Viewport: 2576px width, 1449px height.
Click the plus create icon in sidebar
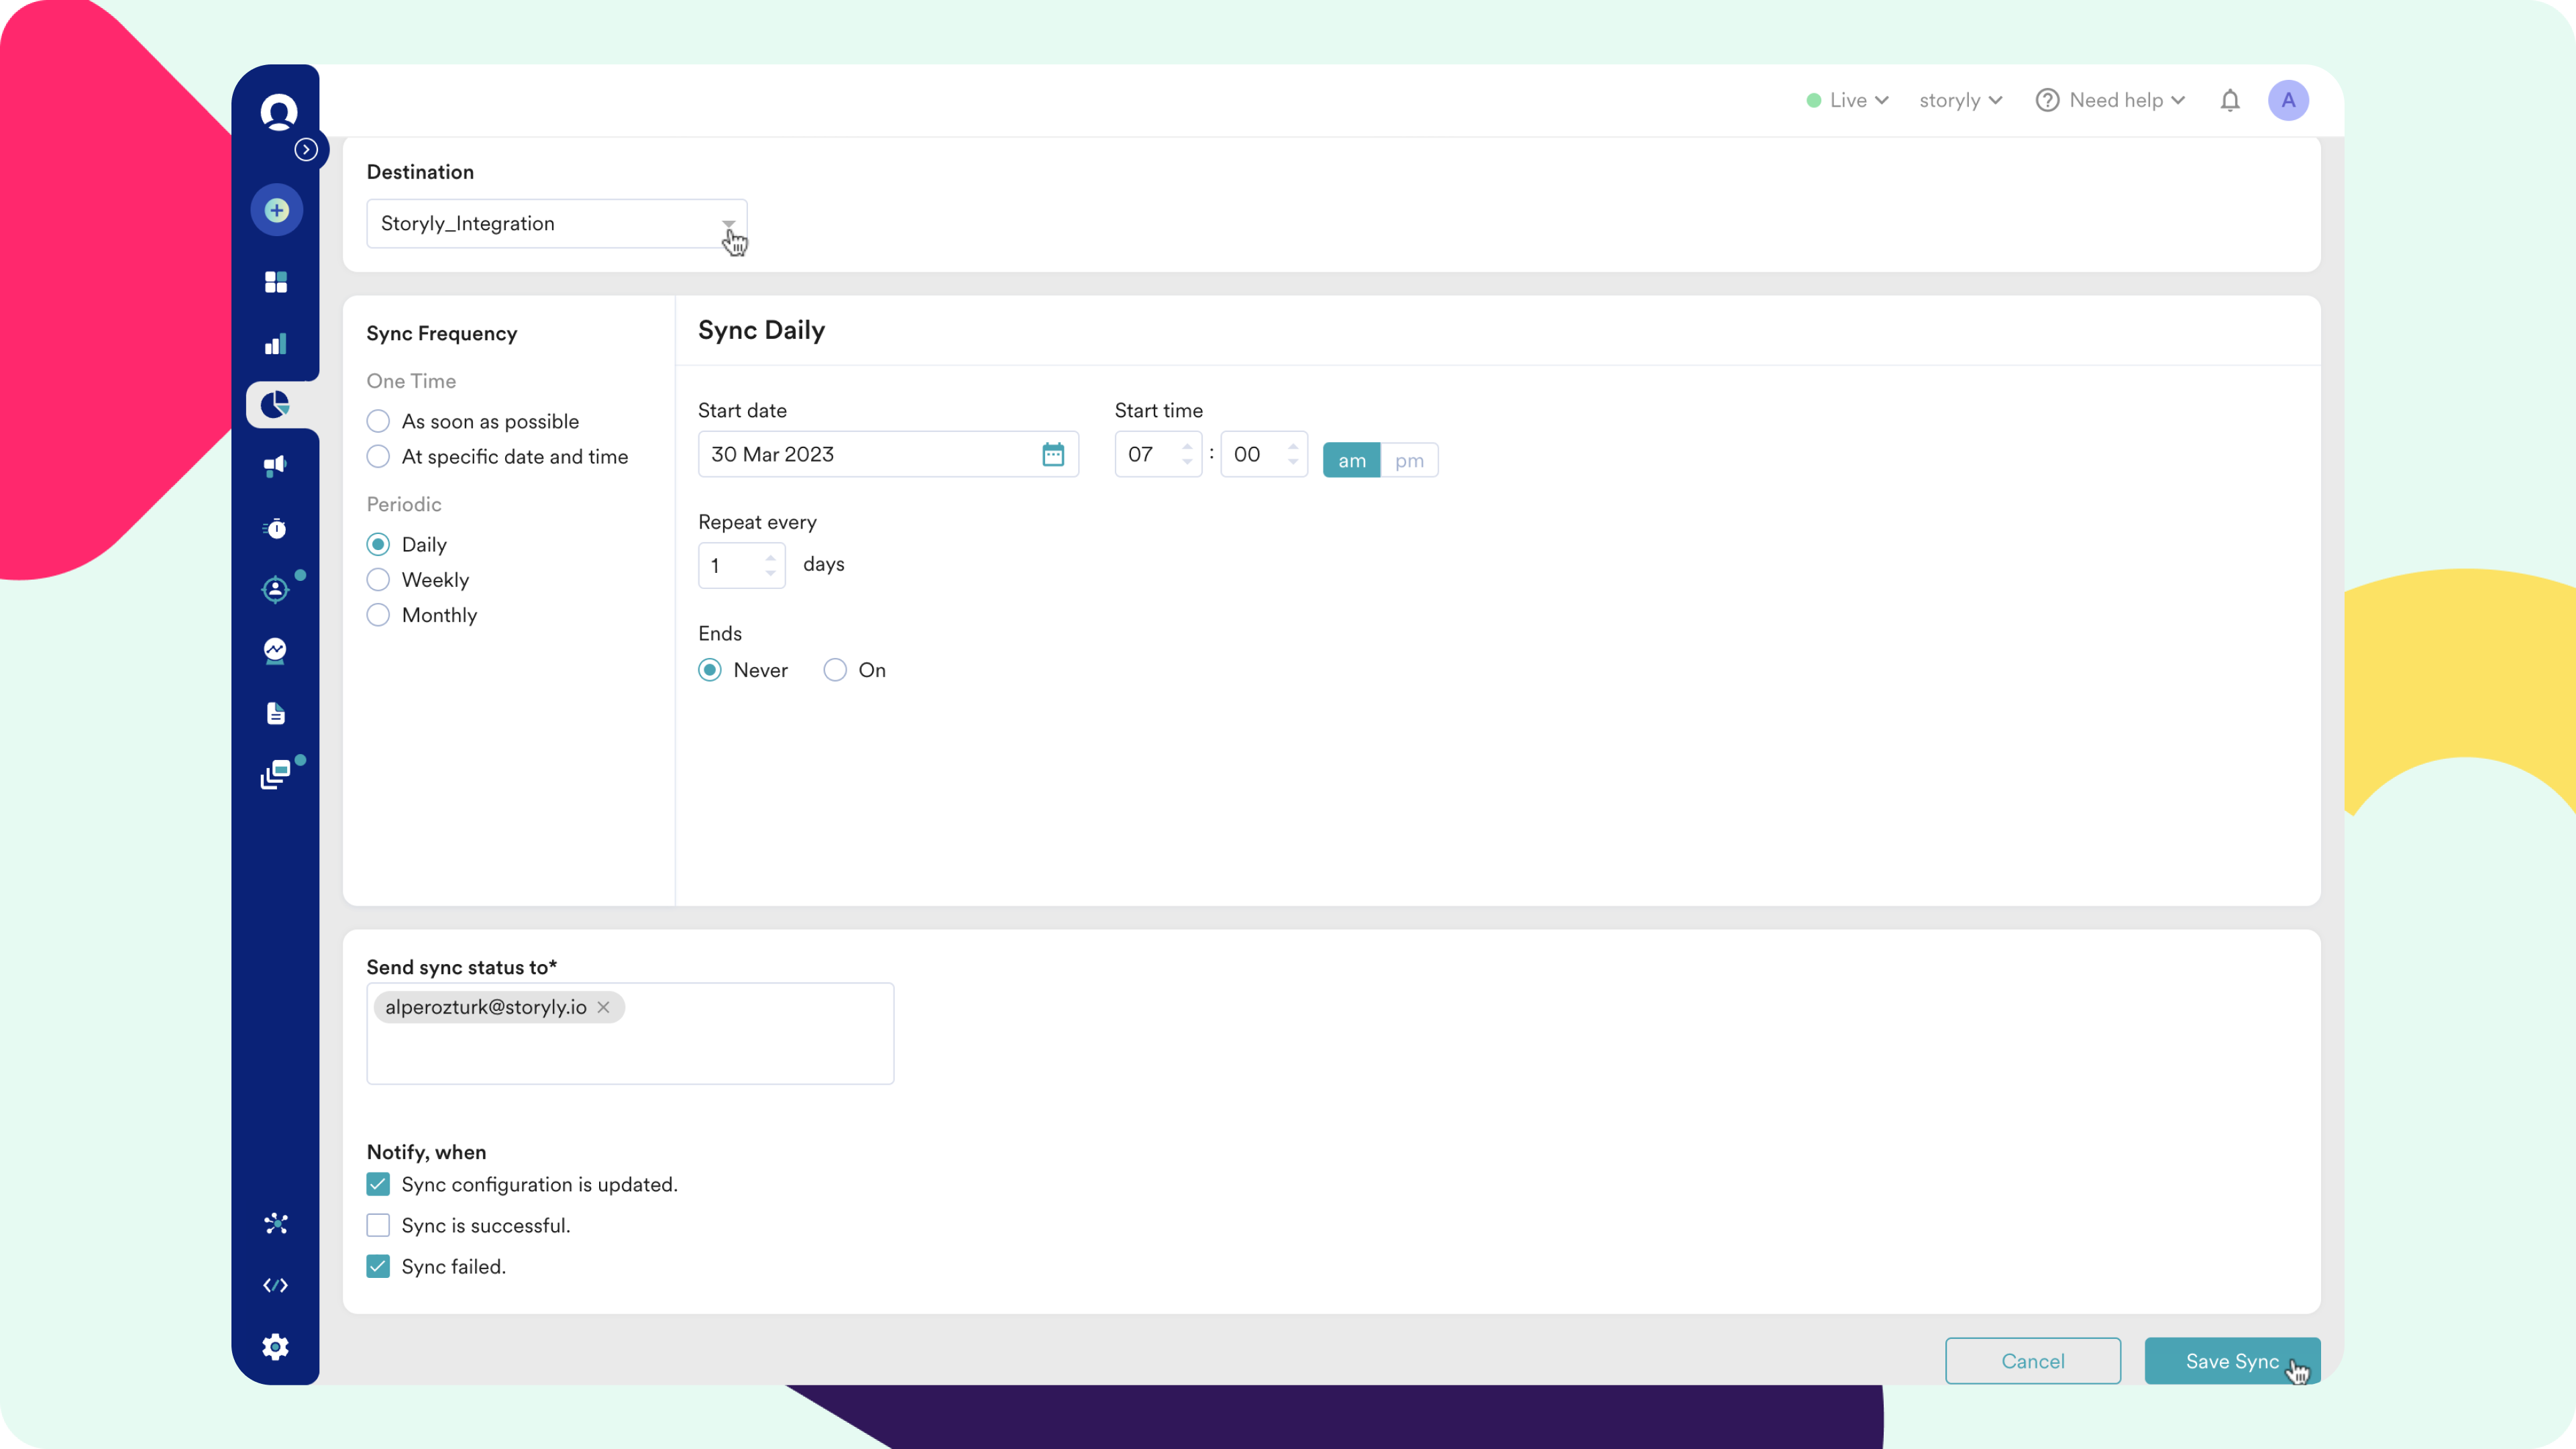coord(276,210)
